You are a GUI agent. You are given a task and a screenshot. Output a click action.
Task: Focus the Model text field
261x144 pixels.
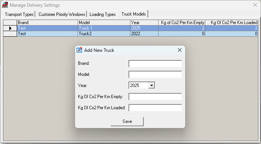coord(155,74)
